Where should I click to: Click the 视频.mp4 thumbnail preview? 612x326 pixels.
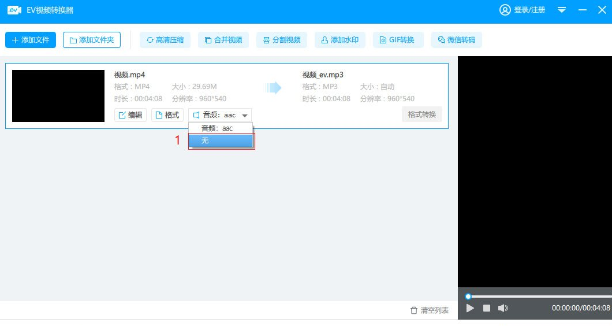tap(58, 96)
